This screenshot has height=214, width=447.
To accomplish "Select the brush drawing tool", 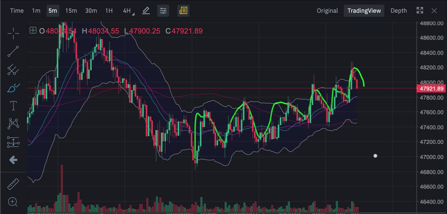I will (x=13, y=88).
